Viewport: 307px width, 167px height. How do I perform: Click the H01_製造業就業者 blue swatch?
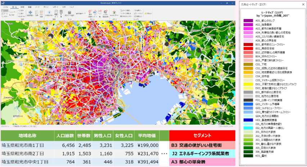click(x=248, y=120)
